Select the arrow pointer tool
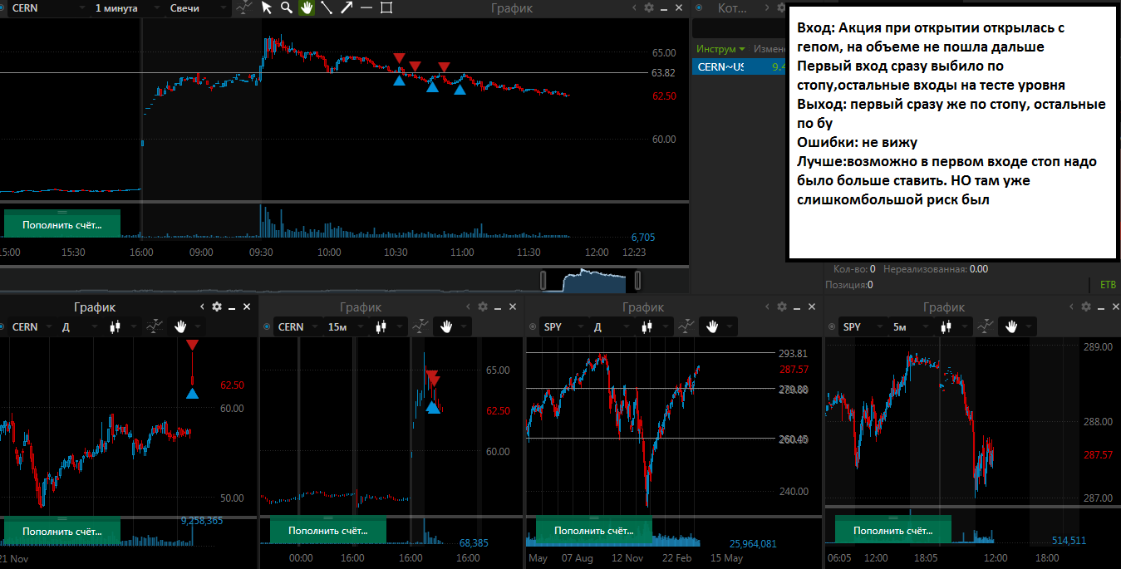The image size is (1121, 569). pos(267,8)
